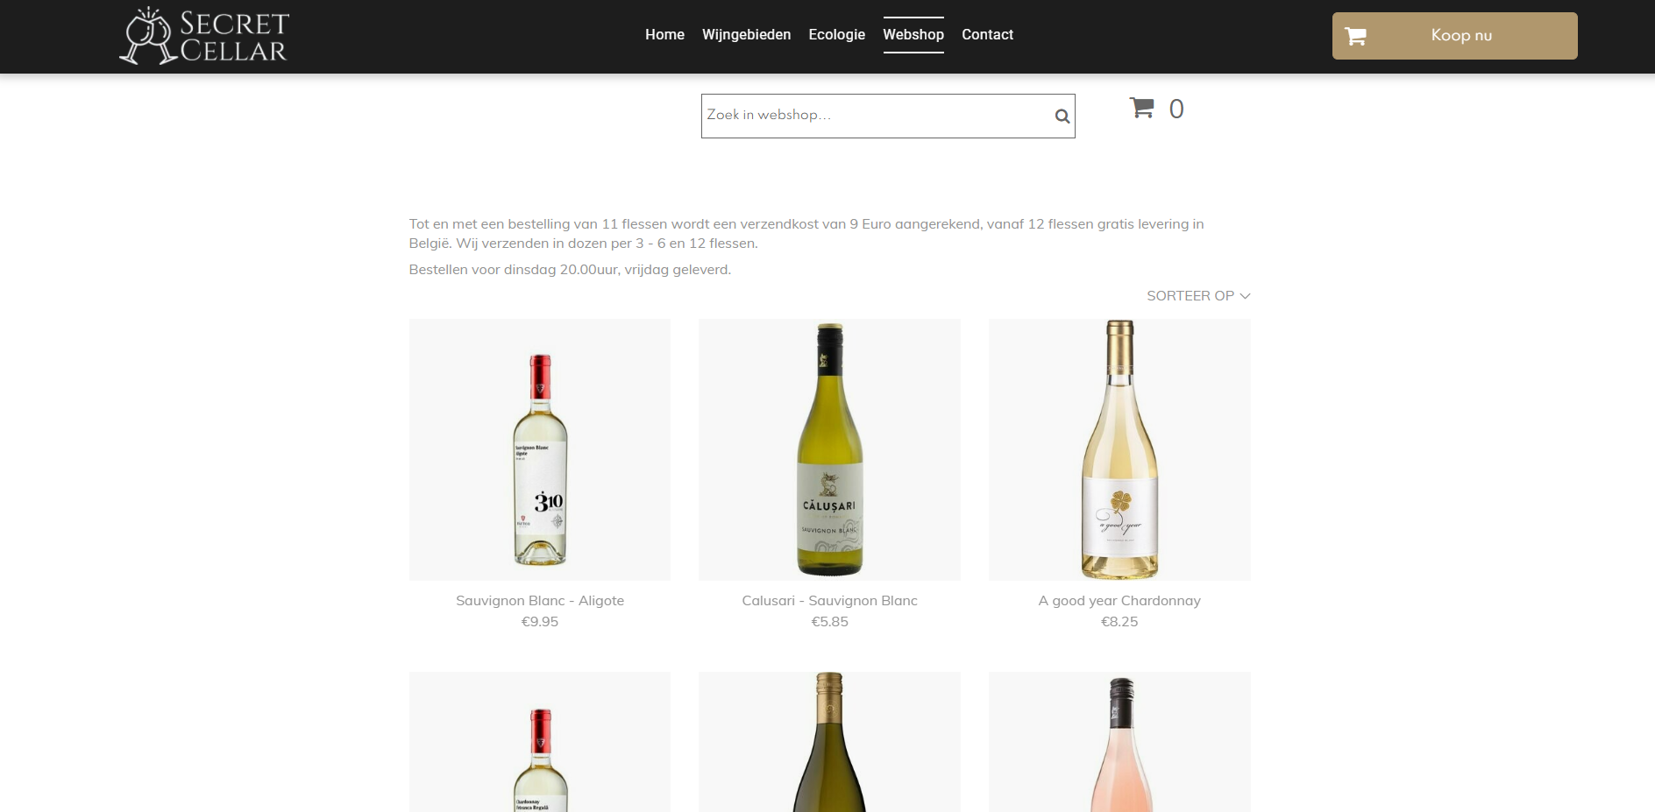The width and height of the screenshot is (1655, 812).
Task: Click the shipping cost information paragraph
Action: click(806, 234)
